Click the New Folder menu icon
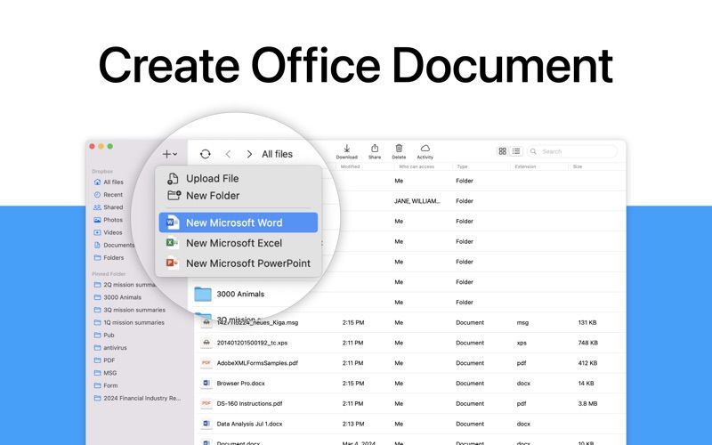 point(174,196)
